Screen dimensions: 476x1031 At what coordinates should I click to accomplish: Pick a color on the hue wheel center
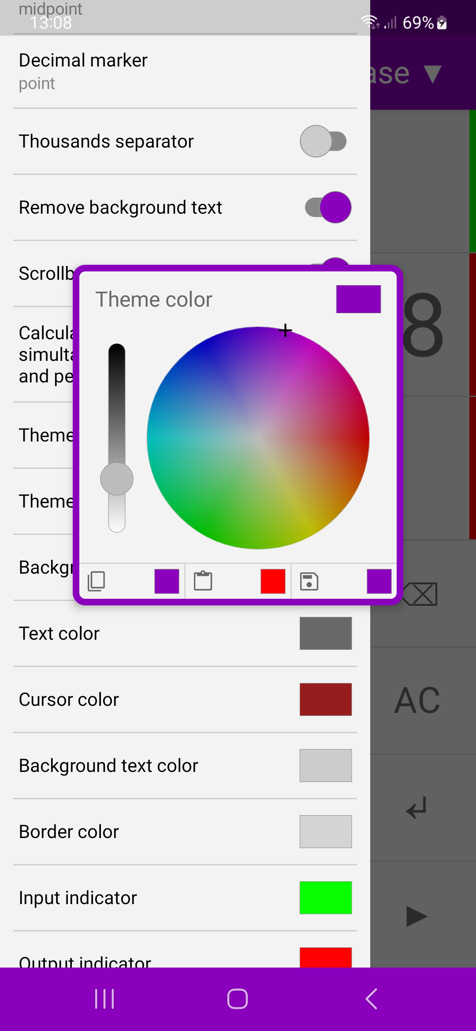tap(258, 438)
